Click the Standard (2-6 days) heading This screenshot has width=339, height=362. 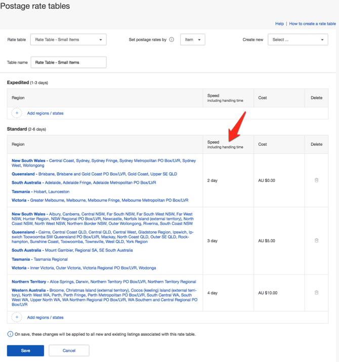(x=26, y=129)
